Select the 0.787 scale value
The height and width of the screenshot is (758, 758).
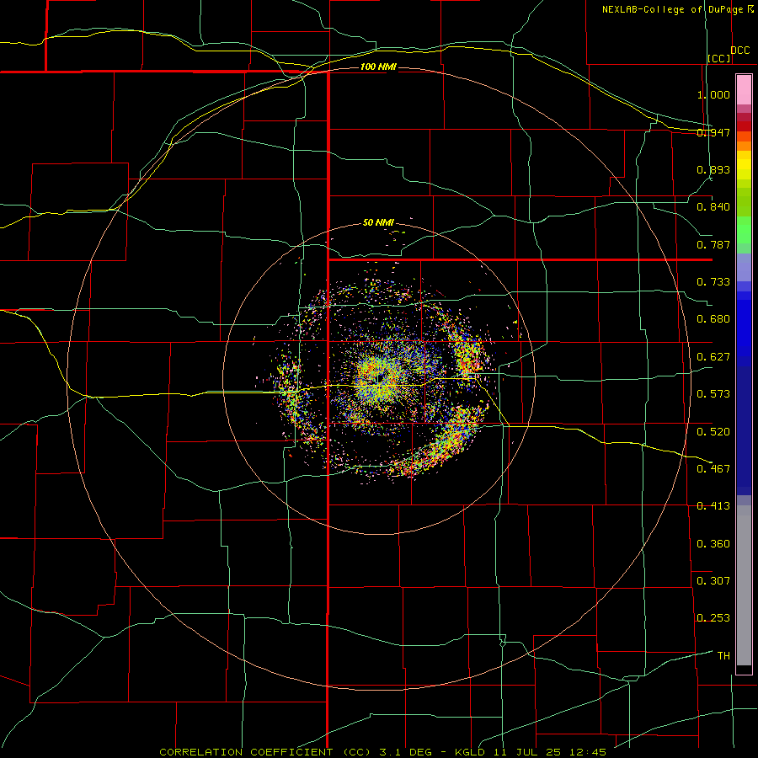tap(713, 244)
